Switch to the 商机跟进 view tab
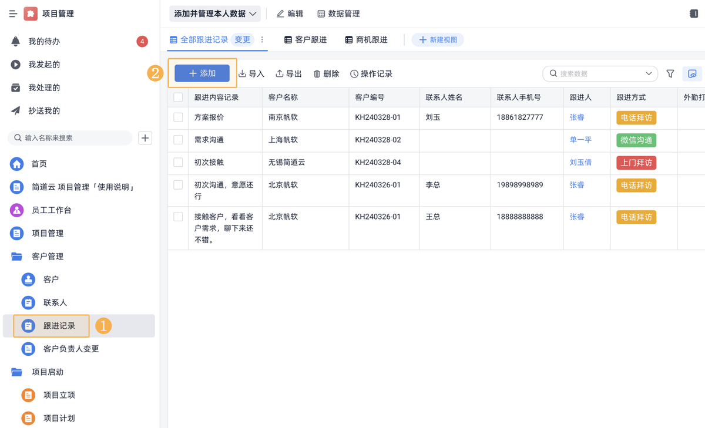Viewport: 705px width, 428px height. (x=366, y=40)
